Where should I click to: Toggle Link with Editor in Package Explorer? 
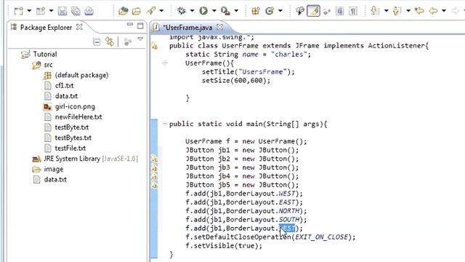coord(110,42)
